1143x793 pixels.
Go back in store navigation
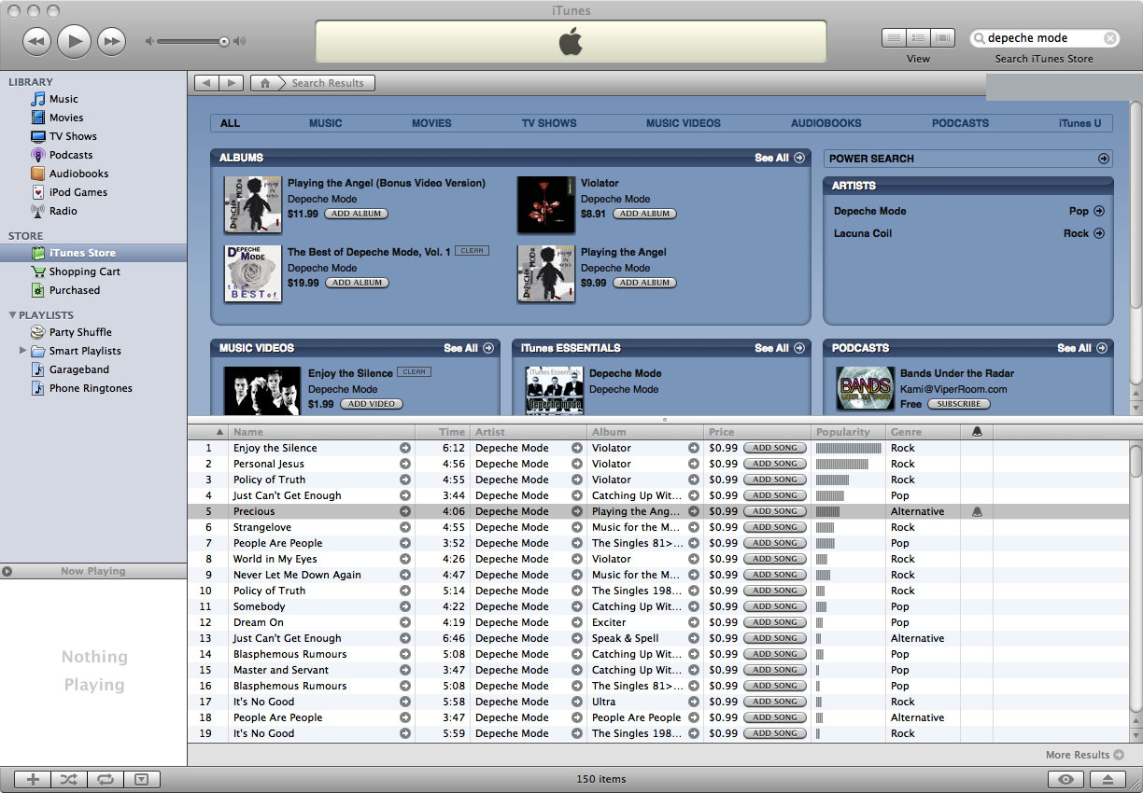(206, 83)
